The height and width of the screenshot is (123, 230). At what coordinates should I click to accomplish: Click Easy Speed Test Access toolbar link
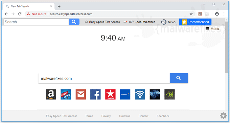click(102, 22)
